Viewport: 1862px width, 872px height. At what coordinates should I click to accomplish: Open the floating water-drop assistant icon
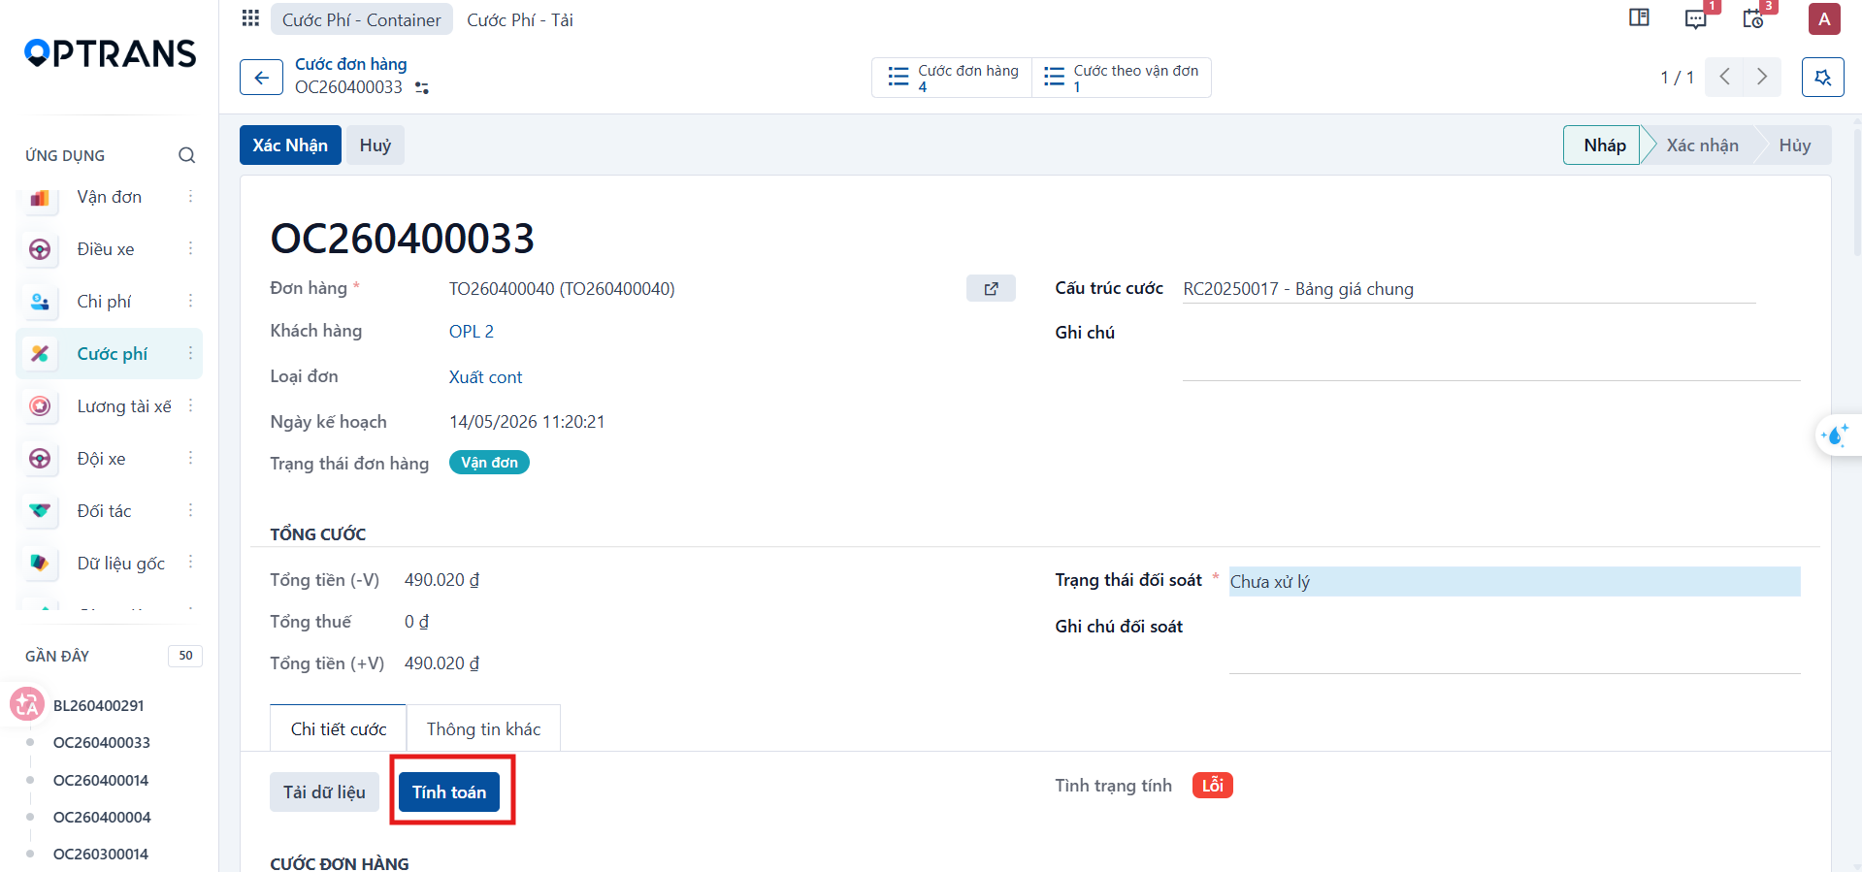1835,436
